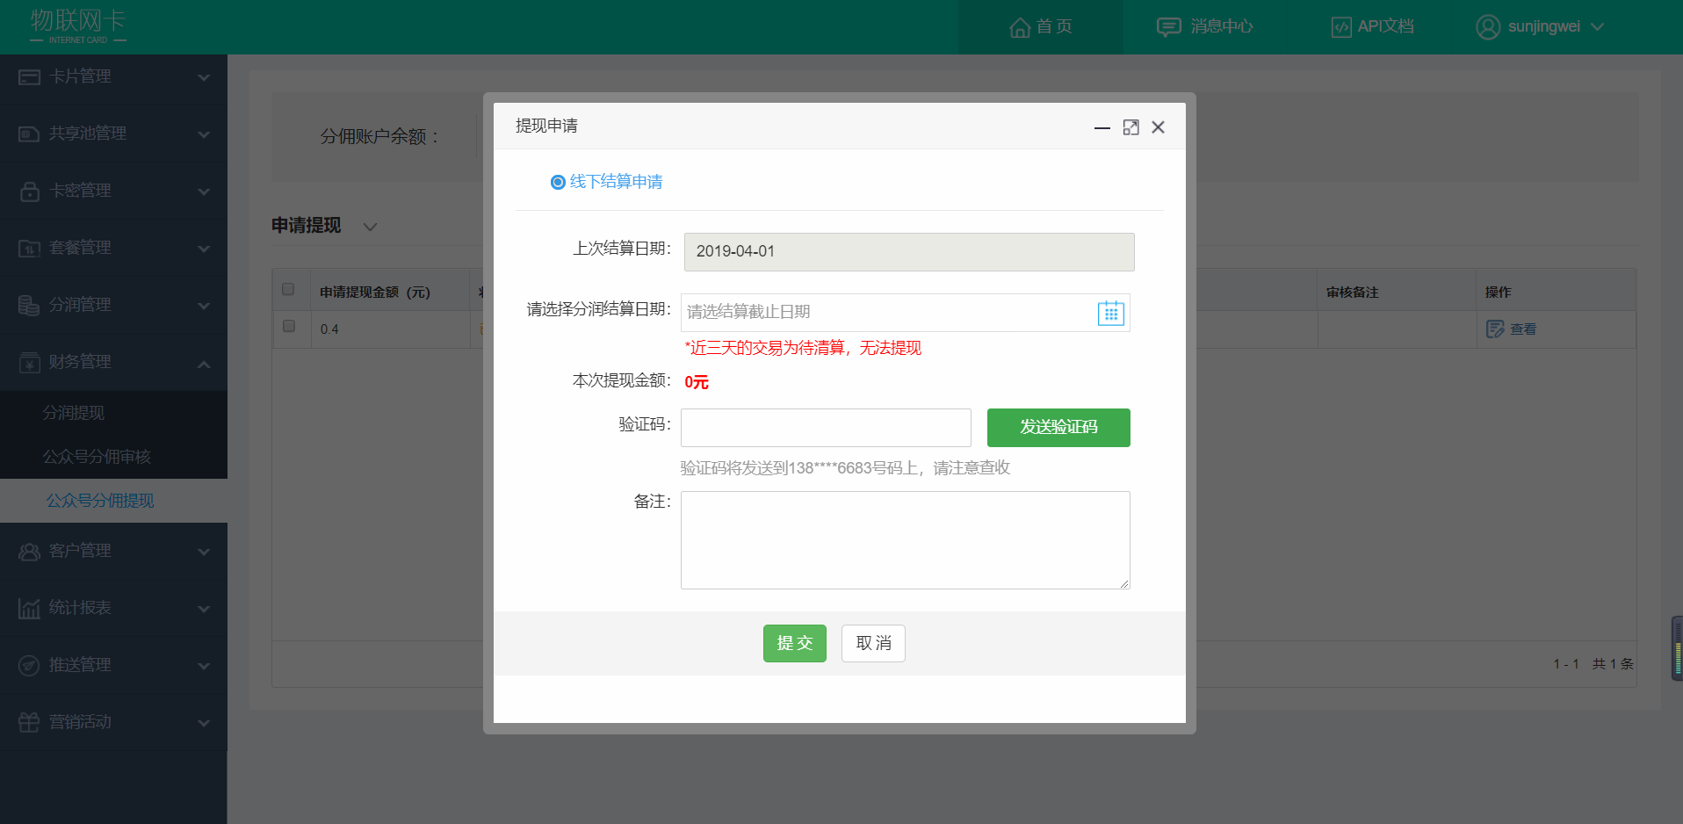Toggle the table header select-all checkbox
Viewport: 1683px width, 824px height.
[x=288, y=290]
